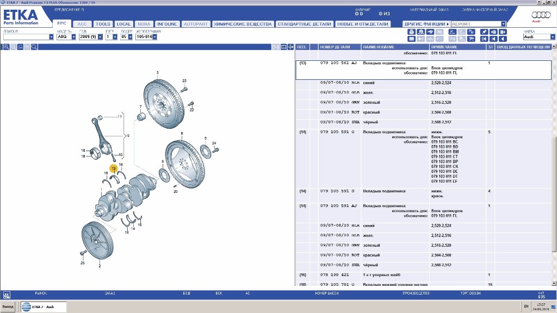Open the Модель dropdown showing A8Q

[x=73, y=37]
